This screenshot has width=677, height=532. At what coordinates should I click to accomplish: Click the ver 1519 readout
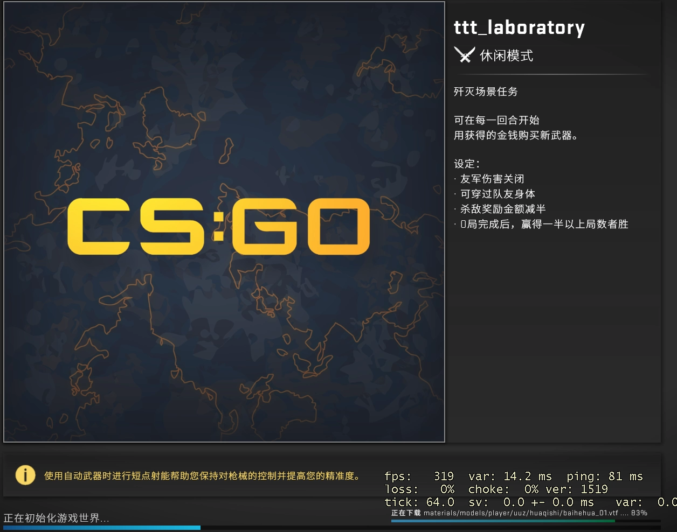point(576,489)
